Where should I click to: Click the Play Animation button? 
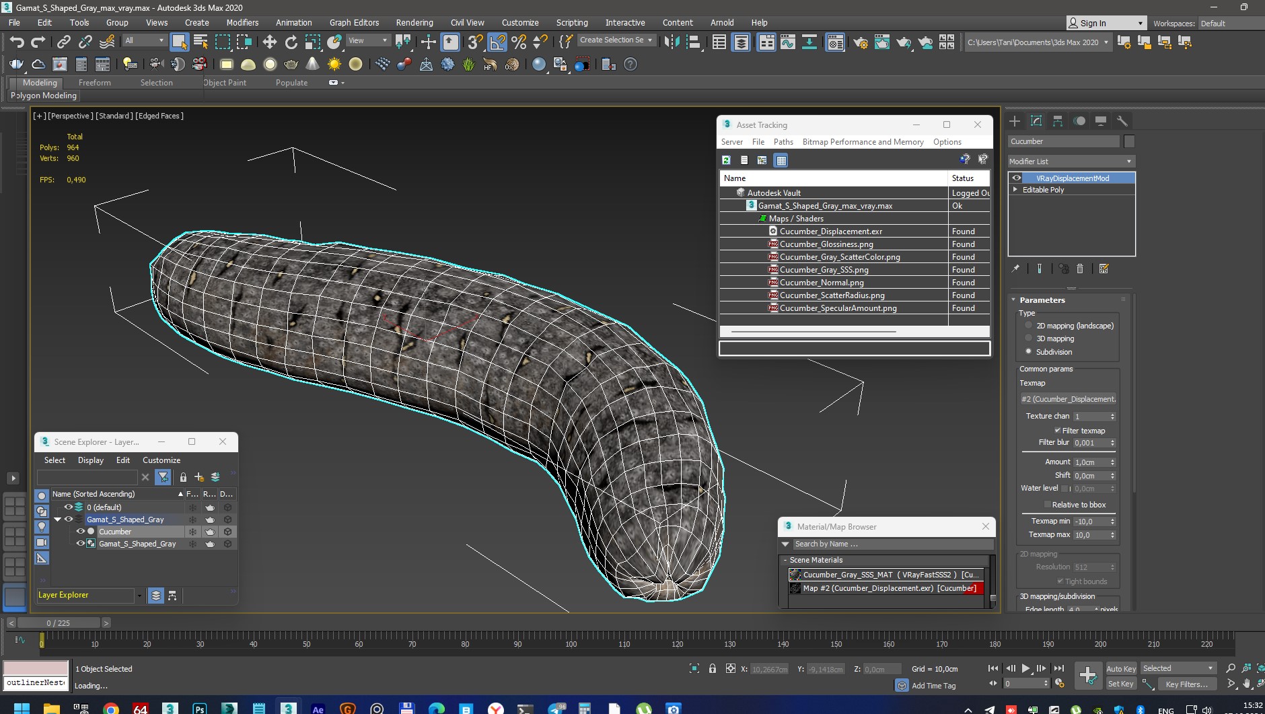coord(1025,668)
